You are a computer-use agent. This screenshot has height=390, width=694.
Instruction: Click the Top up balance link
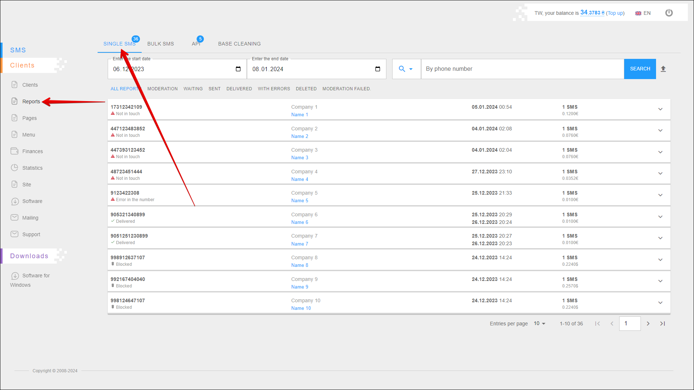[x=615, y=13]
